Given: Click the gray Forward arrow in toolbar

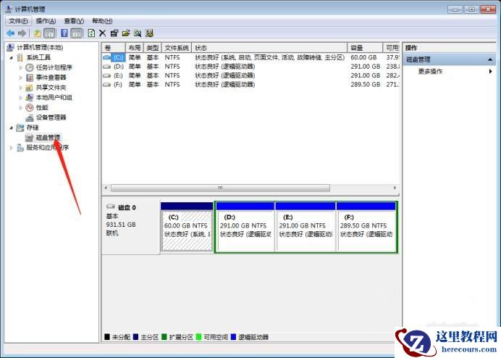Looking at the screenshot, I should click(22, 33).
